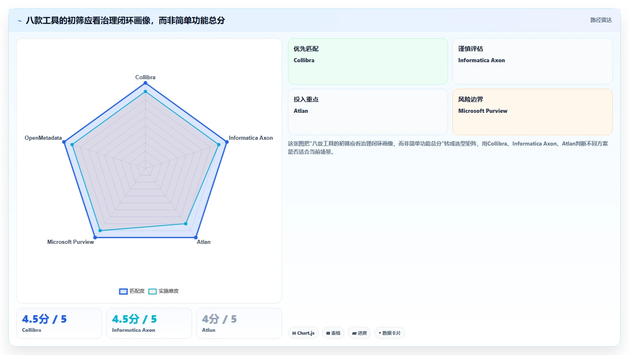Image resolution: width=629 pixels, height=355 pixels.
Task: Click the blue 匹配度 point at the Atlan vertex
Action: coord(195,237)
